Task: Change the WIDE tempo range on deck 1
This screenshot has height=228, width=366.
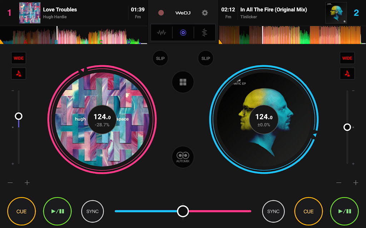Action: (x=19, y=58)
